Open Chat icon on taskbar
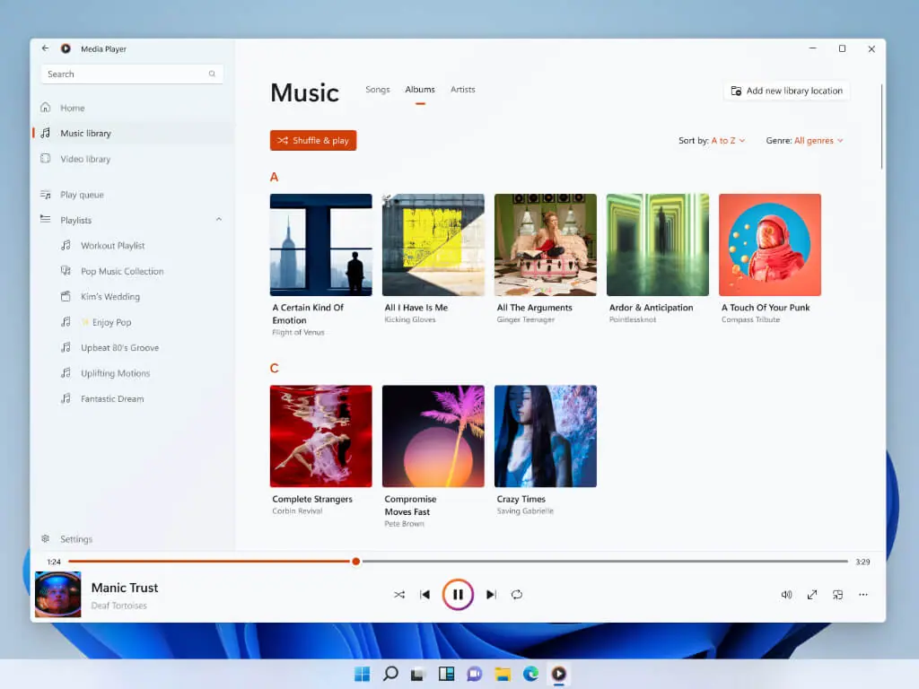Screen dimensions: 919x689 475,674
